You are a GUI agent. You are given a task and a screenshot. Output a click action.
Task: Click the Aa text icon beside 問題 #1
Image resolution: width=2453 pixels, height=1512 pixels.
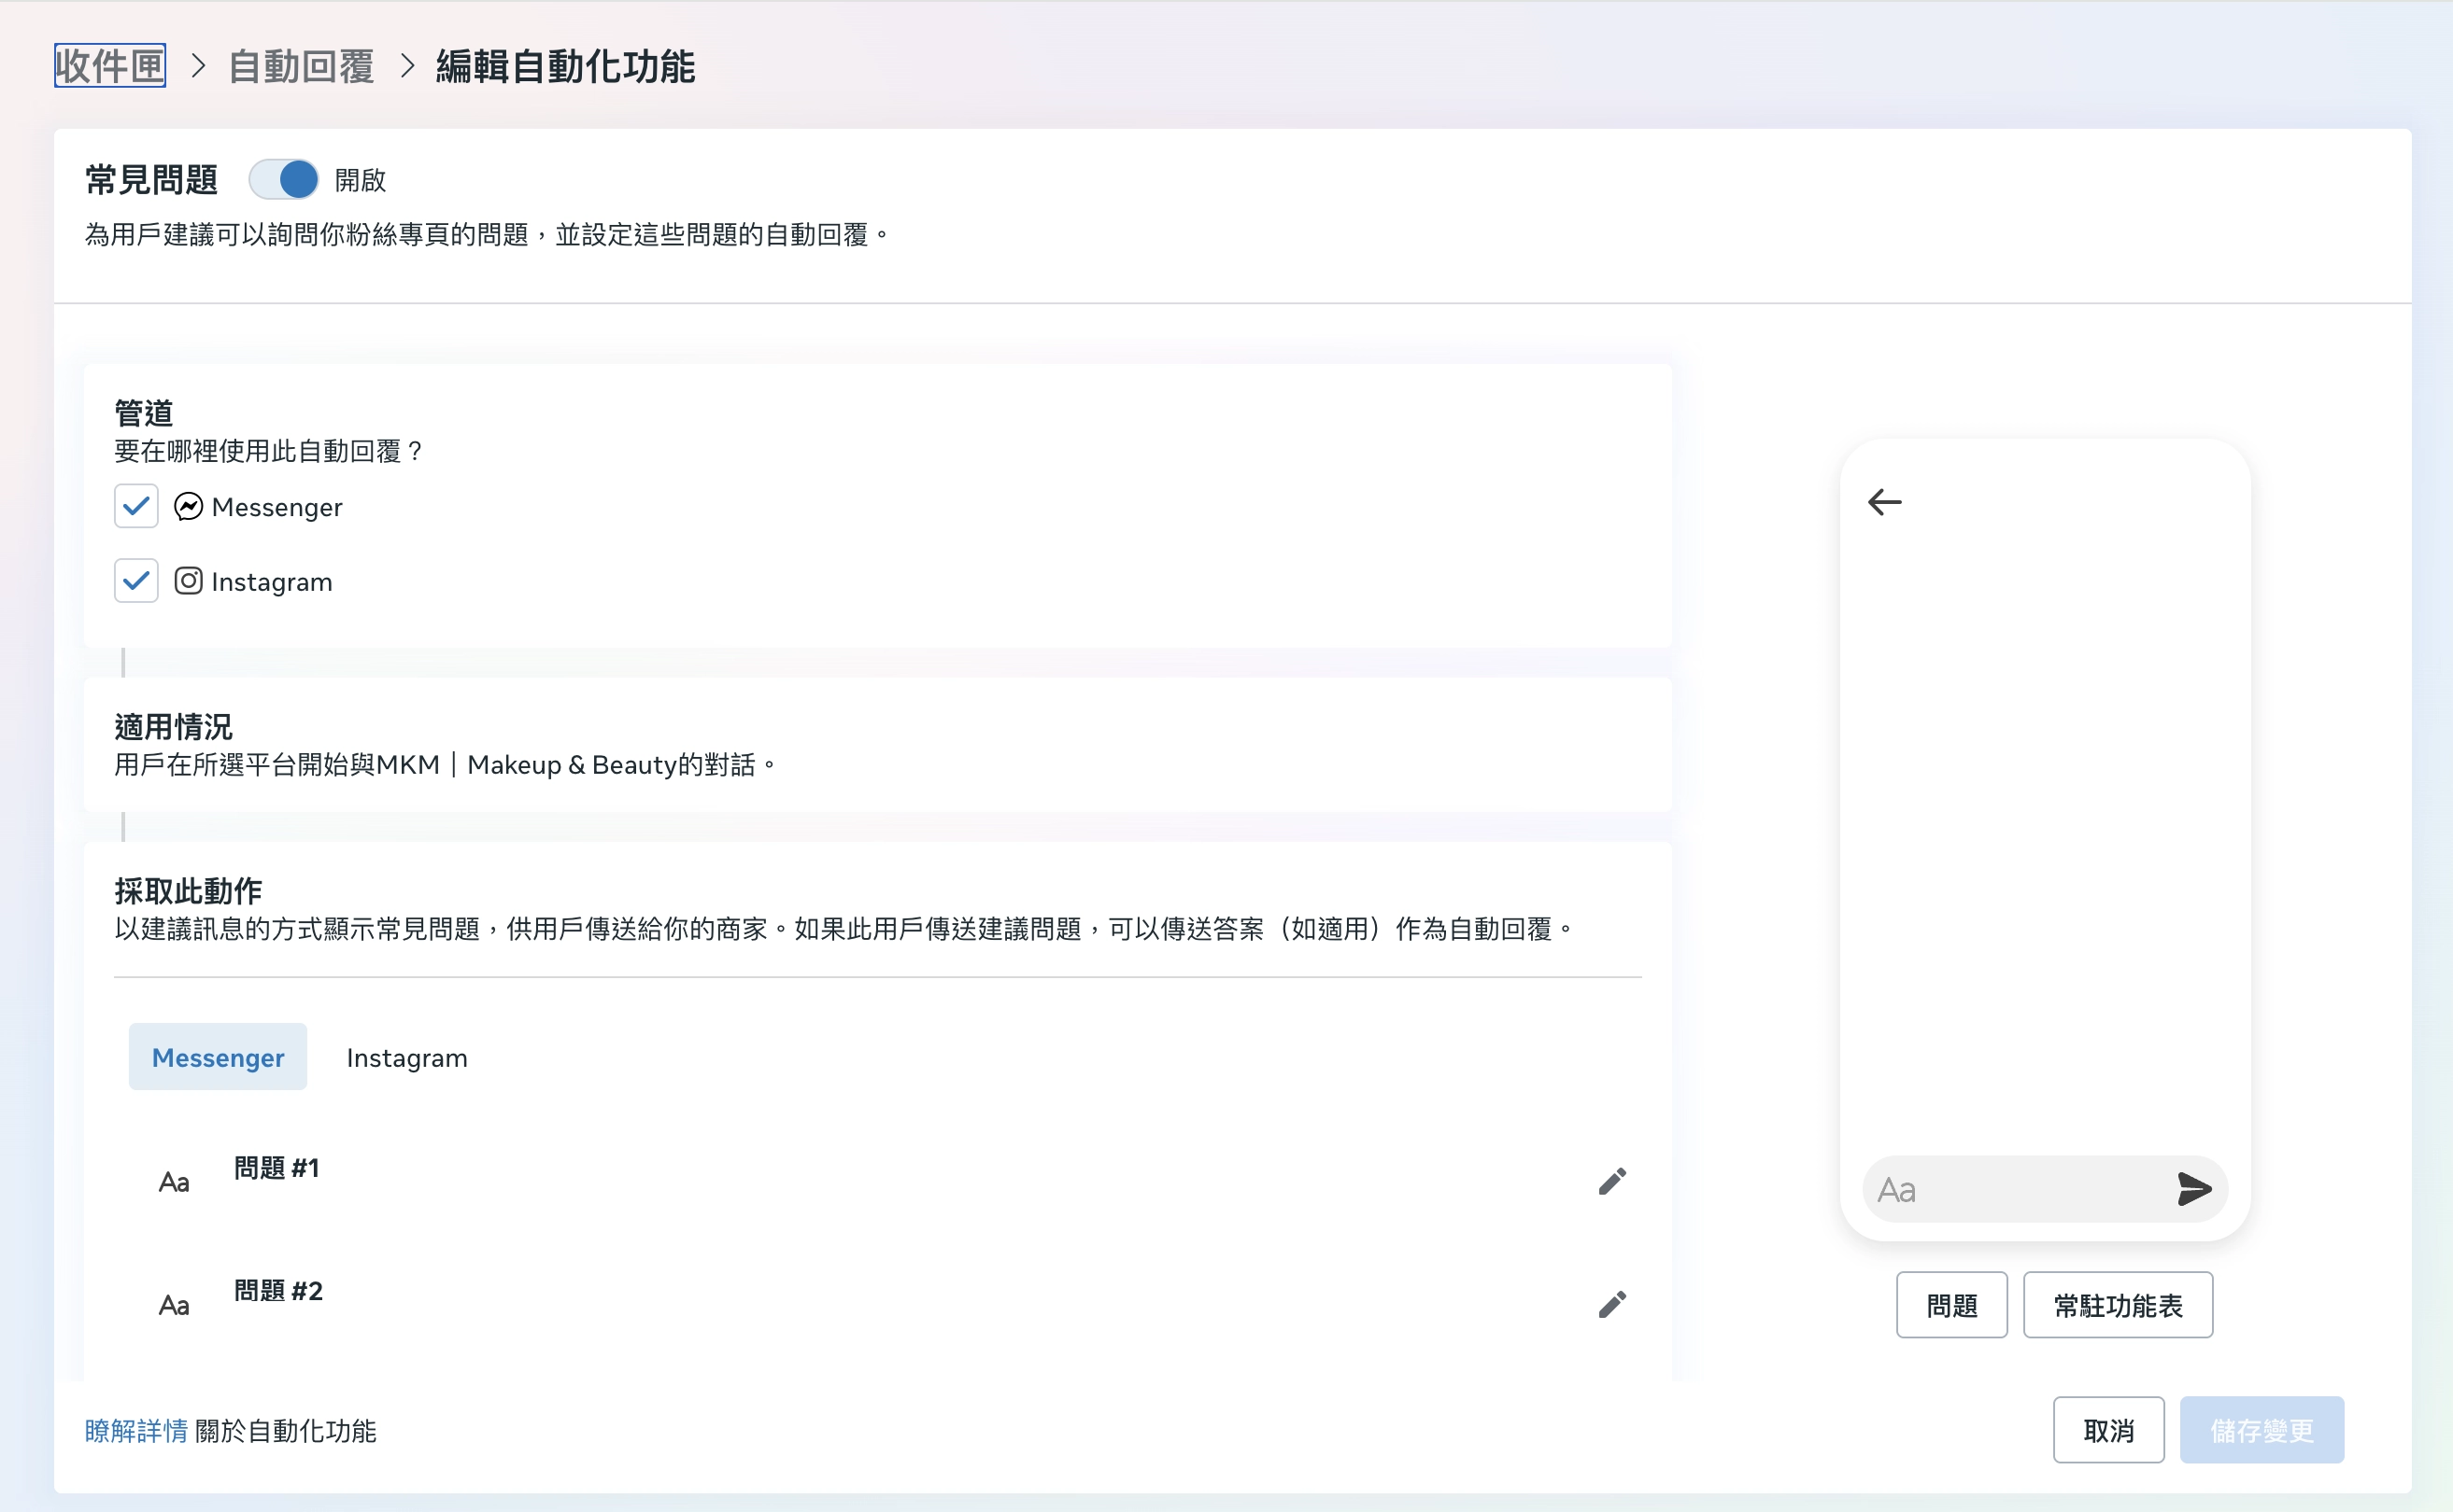coord(174,1182)
